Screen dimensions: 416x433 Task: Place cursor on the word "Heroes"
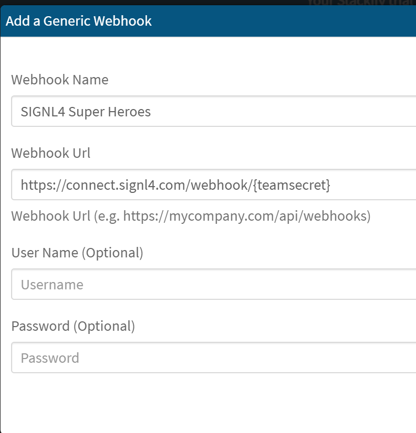pos(129,112)
